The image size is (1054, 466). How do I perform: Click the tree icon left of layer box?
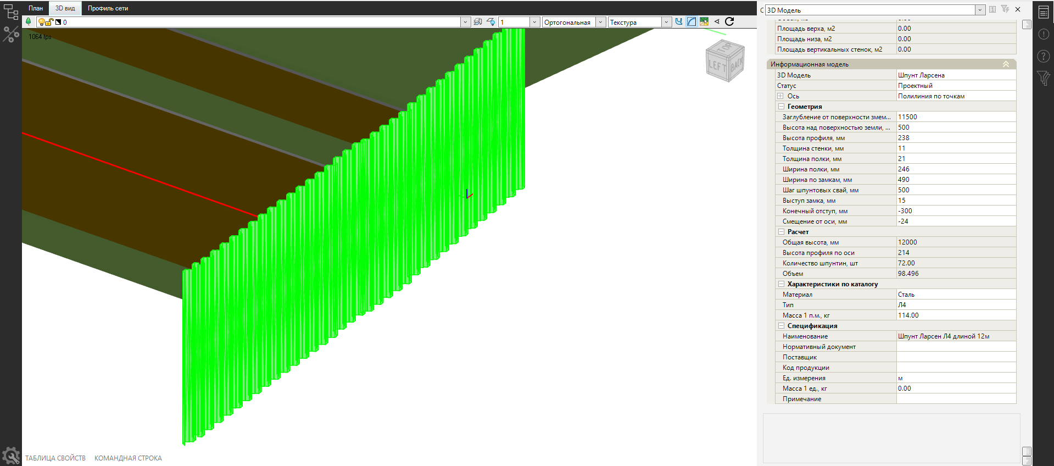29,21
